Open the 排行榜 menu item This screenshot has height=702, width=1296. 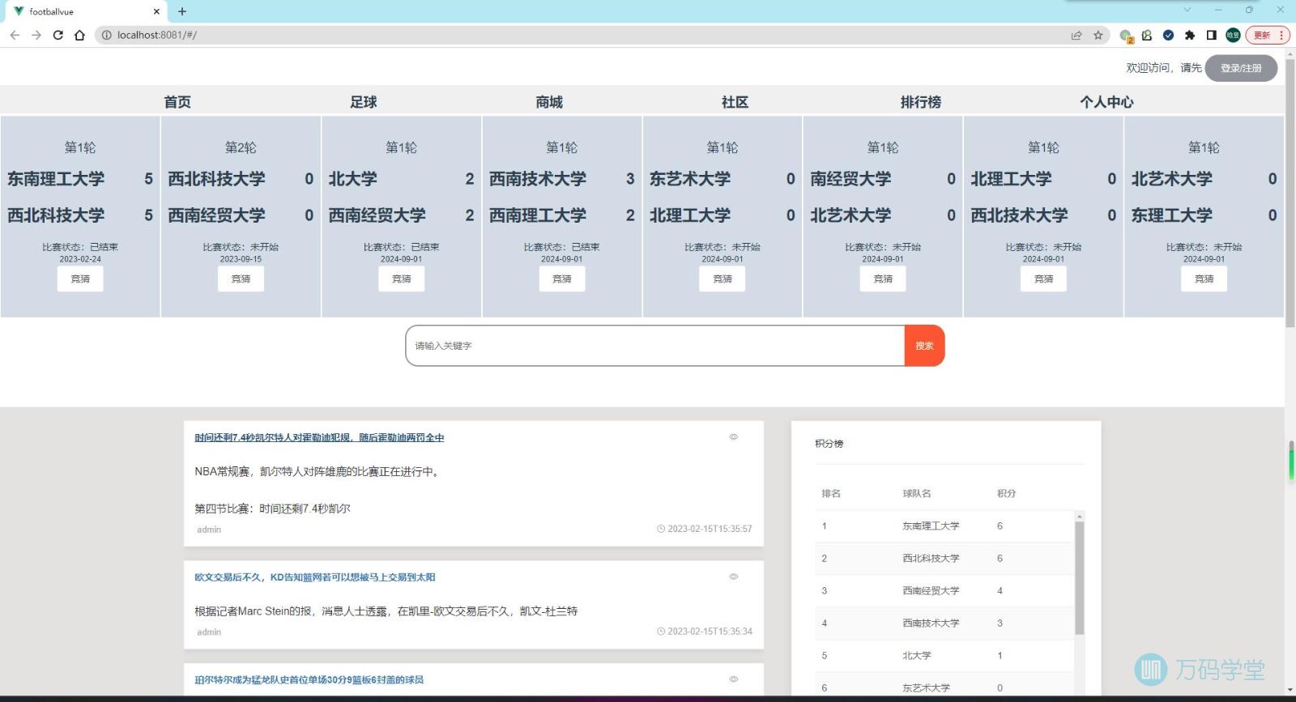click(x=921, y=102)
